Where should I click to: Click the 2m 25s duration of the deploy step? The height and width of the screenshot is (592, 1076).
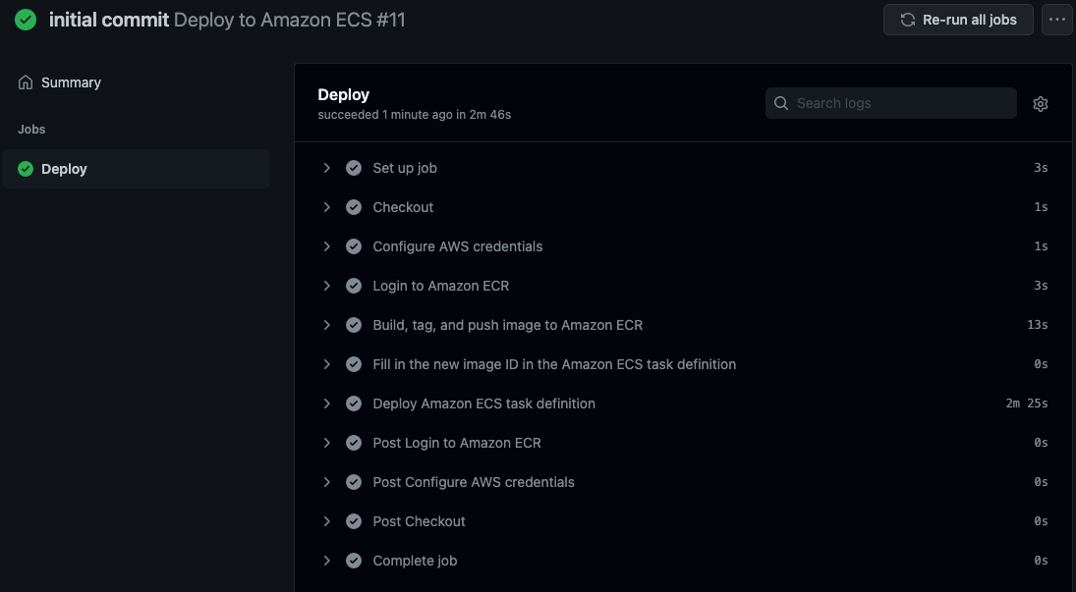coord(1026,404)
